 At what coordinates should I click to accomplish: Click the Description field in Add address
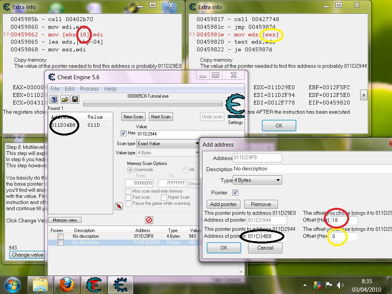point(312,169)
